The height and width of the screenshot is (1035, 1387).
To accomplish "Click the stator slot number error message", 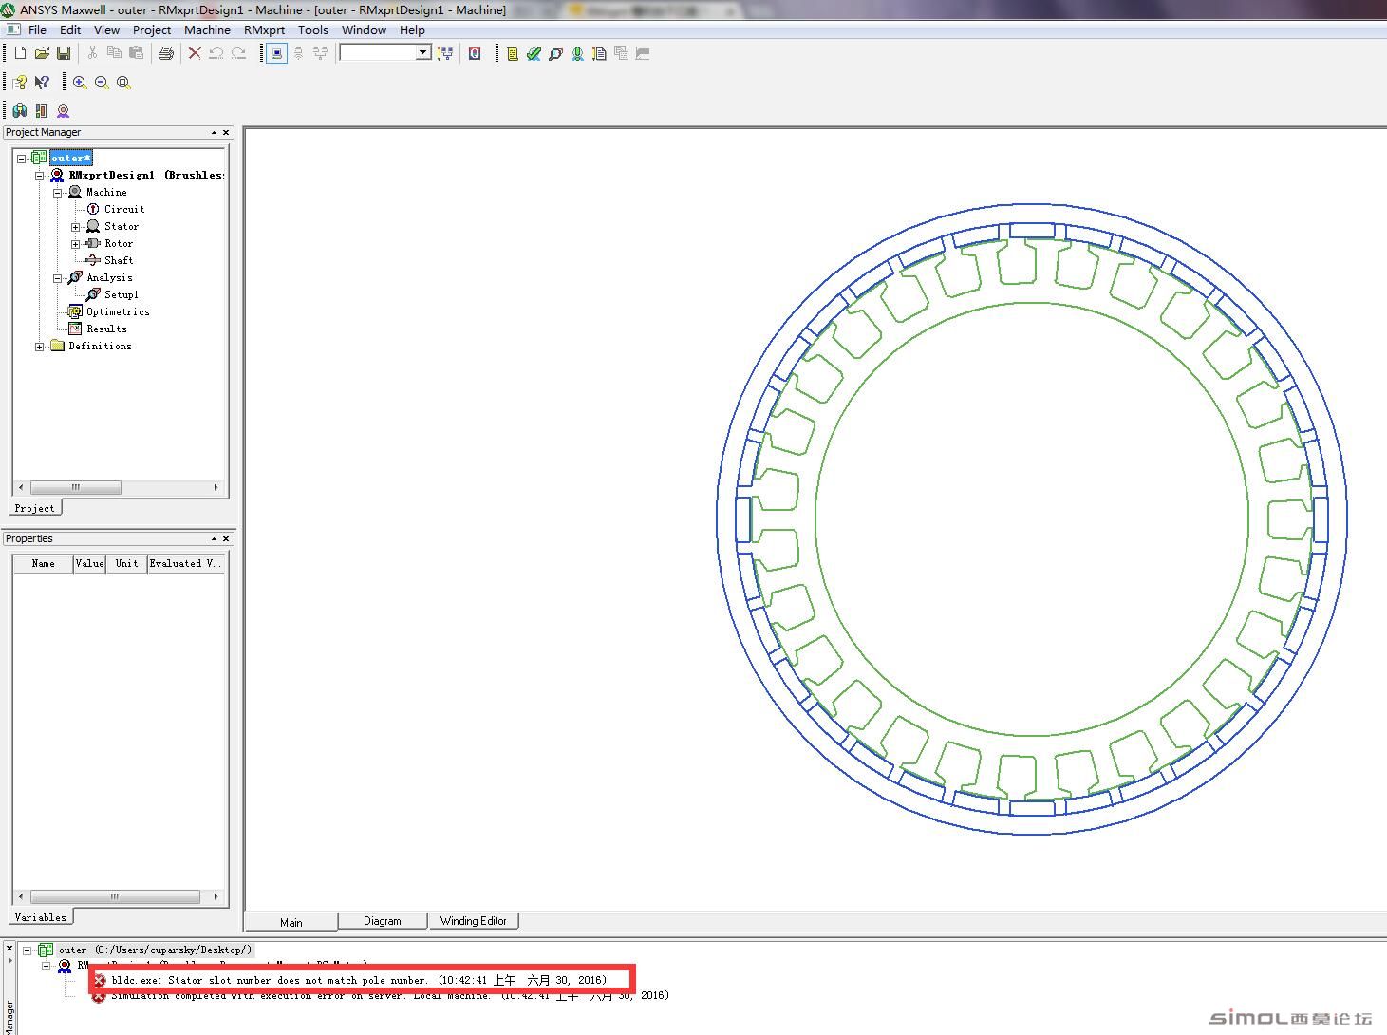I will click(x=359, y=980).
